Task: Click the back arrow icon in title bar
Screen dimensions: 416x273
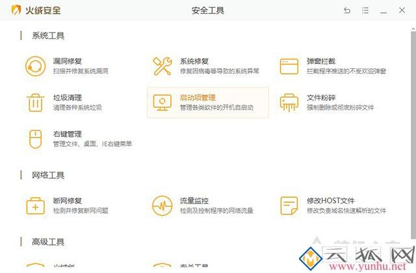Action: pos(347,10)
